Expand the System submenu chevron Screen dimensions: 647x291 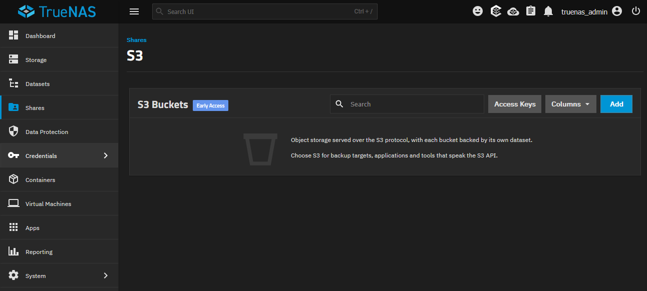click(106, 275)
